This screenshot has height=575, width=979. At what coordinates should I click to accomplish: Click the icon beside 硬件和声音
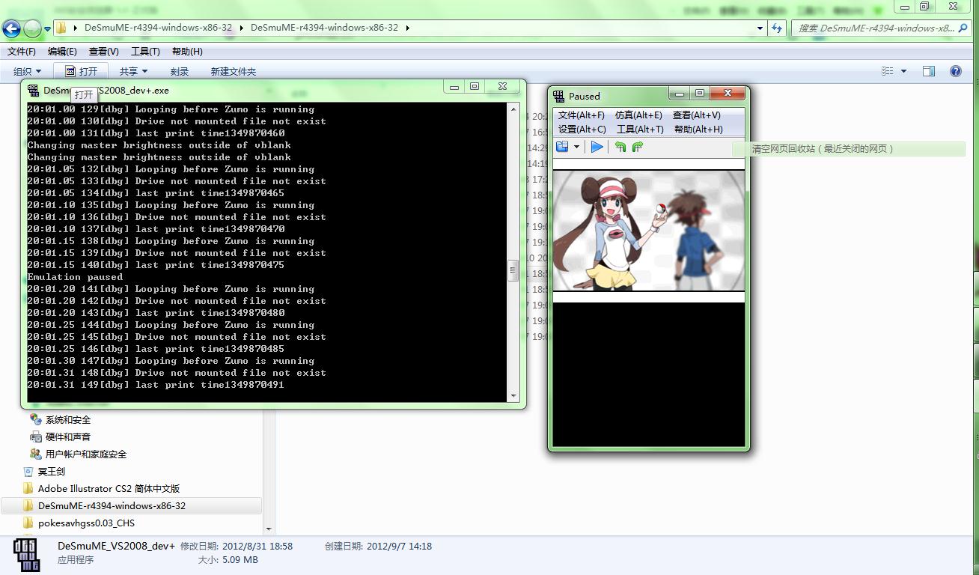point(35,437)
